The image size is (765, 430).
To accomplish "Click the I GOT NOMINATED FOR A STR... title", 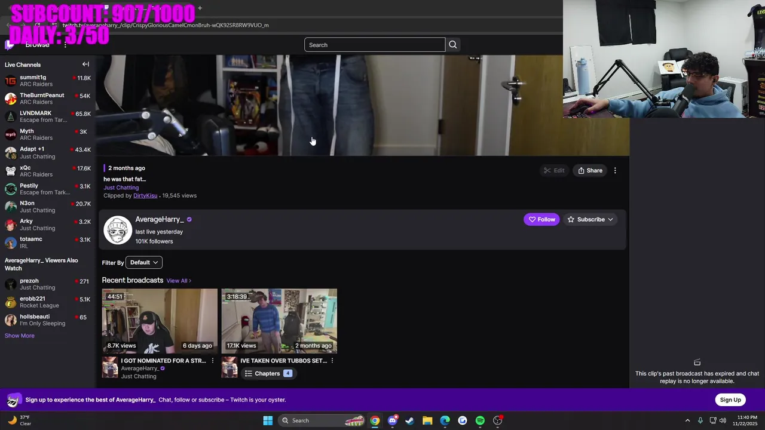I will tap(163, 361).
